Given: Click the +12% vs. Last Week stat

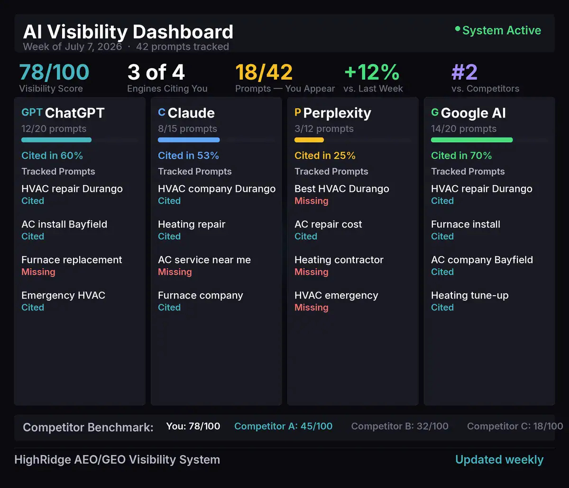Looking at the screenshot, I should click(372, 72).
